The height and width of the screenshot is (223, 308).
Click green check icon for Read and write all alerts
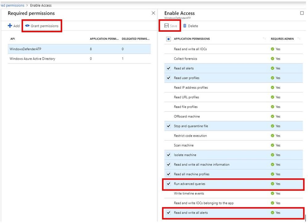point(273,213)
